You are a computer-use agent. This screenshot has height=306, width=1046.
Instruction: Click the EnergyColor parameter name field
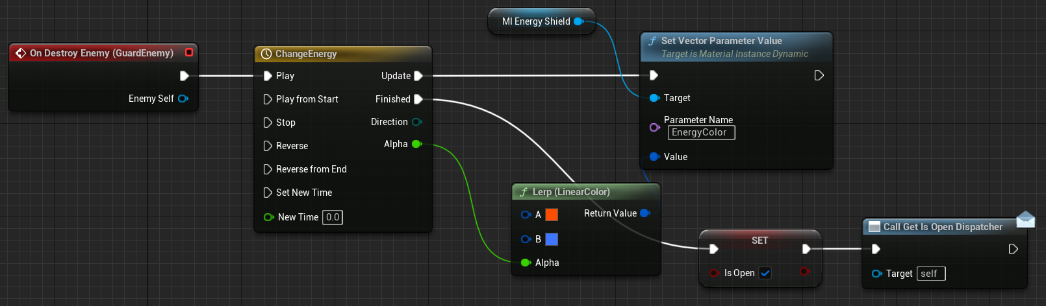(x=702, y=132)
